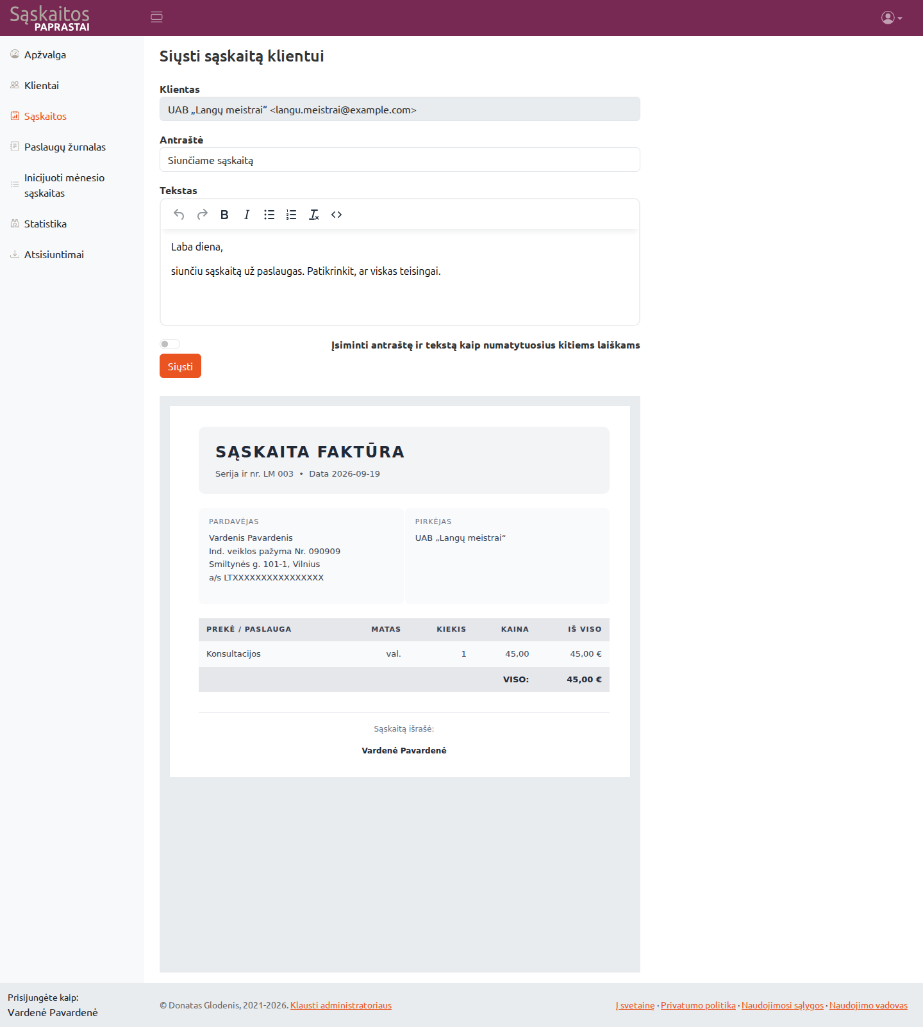The height and width of the screenshot is (1027, 923).
Task: Click the undo icon in the editor toolbar
Action: tap(179, 215)
